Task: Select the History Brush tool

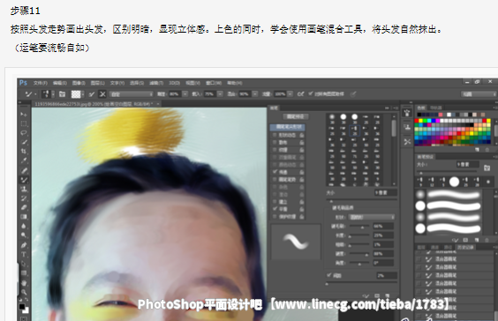Action: 24,198
